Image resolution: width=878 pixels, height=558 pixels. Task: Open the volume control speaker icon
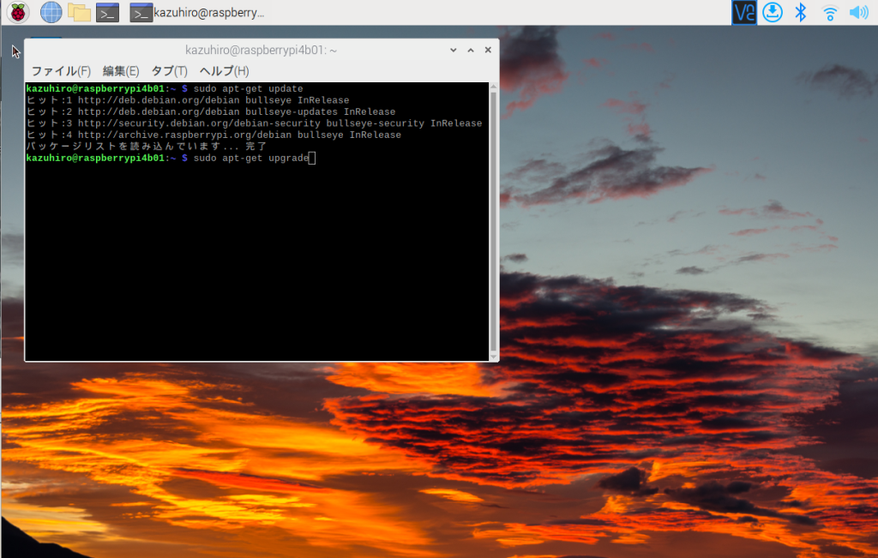(858, 12)
